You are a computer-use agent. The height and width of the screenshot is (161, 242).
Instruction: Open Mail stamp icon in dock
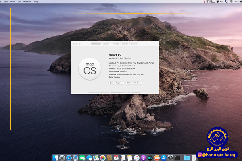pyautogui.click(x=76, y=158)
